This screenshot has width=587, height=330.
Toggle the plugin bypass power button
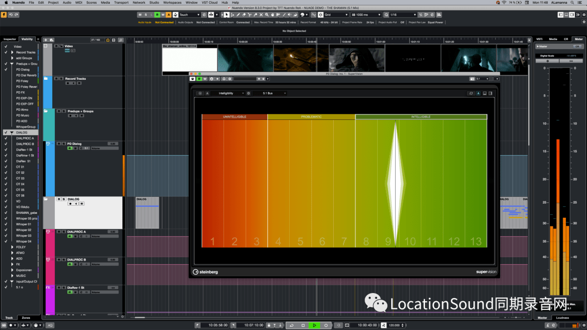192,79
